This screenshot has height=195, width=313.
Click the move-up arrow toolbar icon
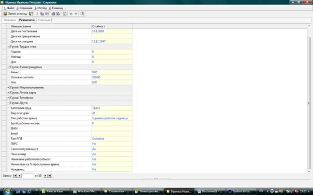71,14
